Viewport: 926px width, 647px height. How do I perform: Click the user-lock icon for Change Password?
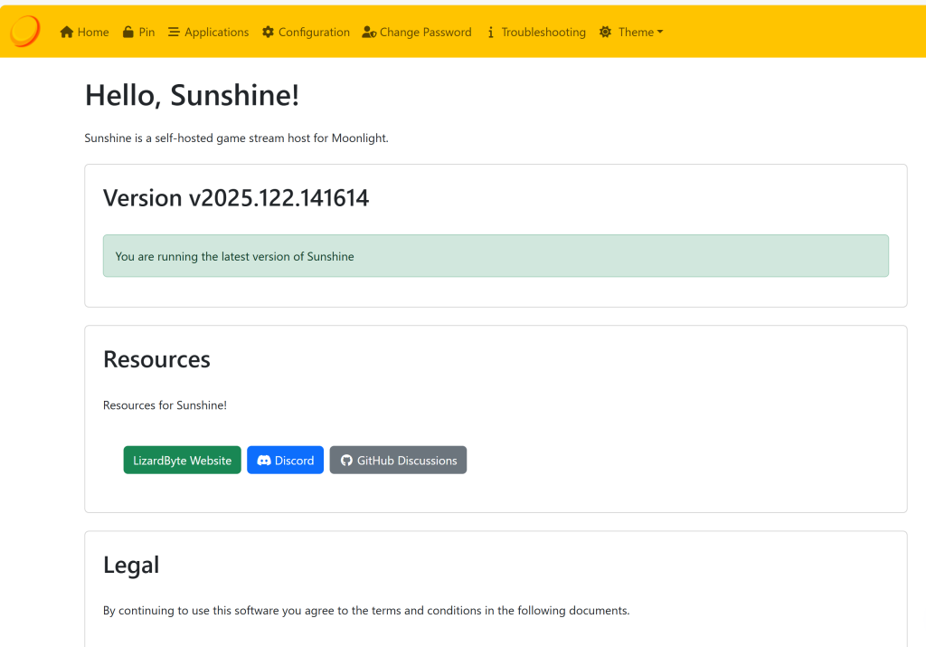tap(368, 33)
